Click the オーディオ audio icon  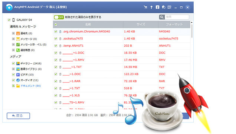click(x=18, y=80)
